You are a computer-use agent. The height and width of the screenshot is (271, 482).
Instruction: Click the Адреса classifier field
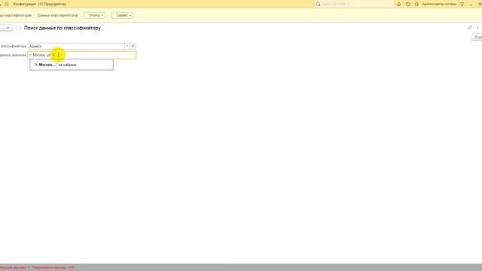[76, 46]
